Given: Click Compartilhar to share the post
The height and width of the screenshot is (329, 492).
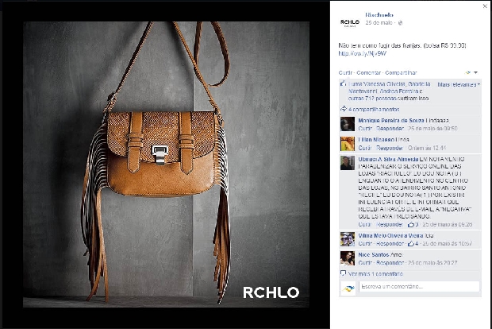Looking at the screenshot, I should (x=401, y=72).
